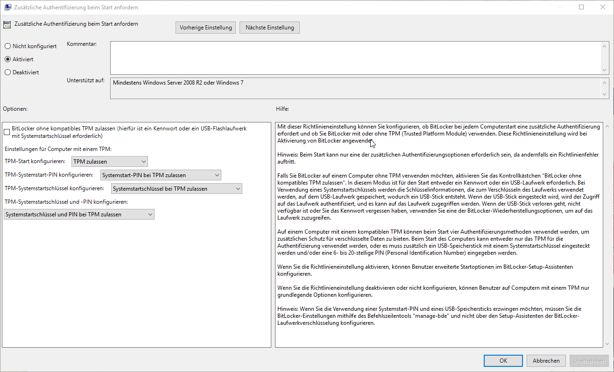The height and width of the screenshot is (372, 614).
Task: Click the Abbrechen button
Action: [x=546, y=361]
